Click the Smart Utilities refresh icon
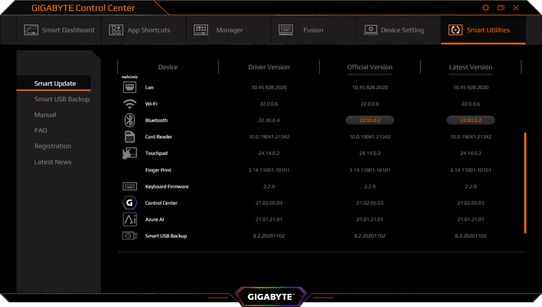This screenshot has width=542, height=307. 455,30
